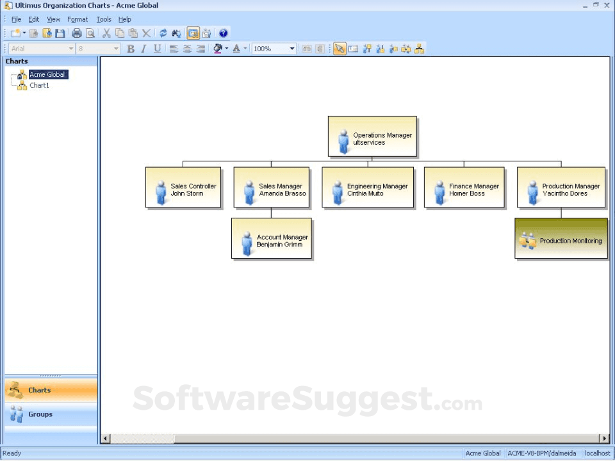The width and height of the screenshot is (615, 461).
Task: Toggle Italic formatting
Action: click(x=143, y=49)
